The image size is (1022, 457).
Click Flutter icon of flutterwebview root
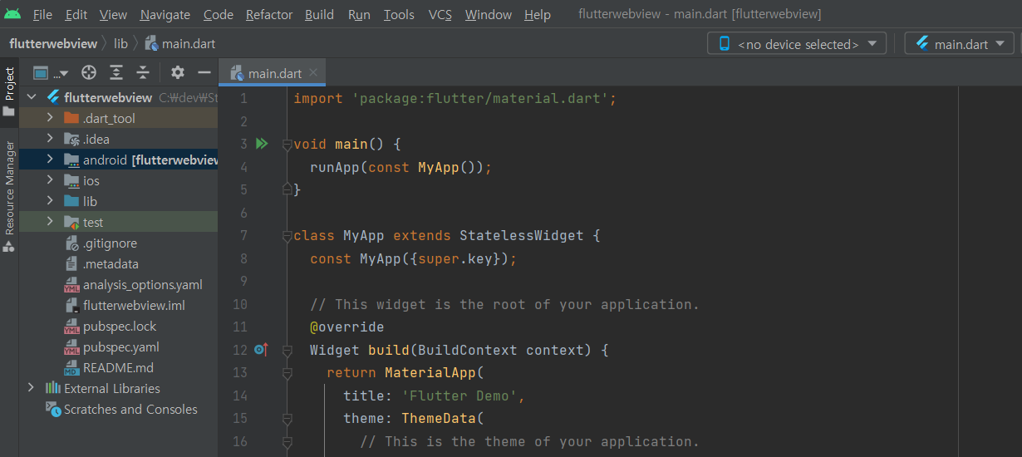(x=53, y=97)
